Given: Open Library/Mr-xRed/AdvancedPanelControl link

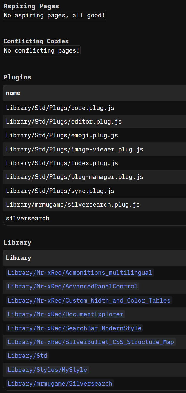Looking at the screenshot, I should point(73,286).
